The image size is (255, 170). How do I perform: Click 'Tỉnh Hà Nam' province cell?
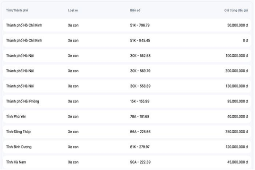(16, 162)
